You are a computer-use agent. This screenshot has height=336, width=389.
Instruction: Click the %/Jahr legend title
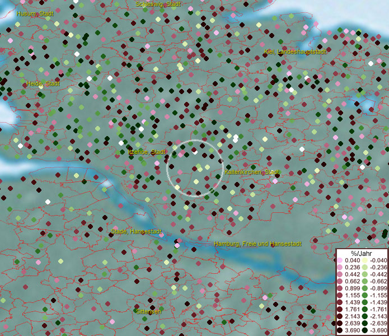tap(362, 253)
